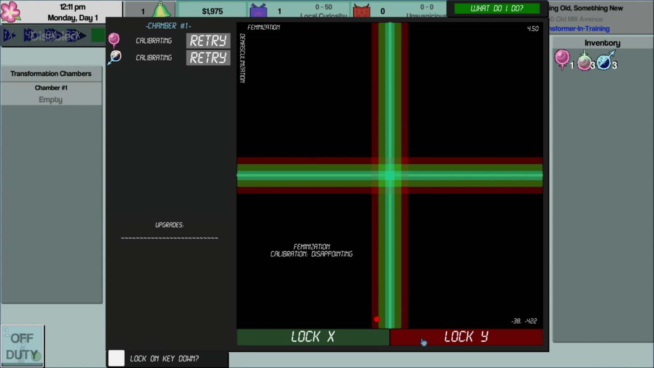The width and height of the screenshot is (654, 368).
Task: Click the pink flower logo icon
Action: (11, 12)
